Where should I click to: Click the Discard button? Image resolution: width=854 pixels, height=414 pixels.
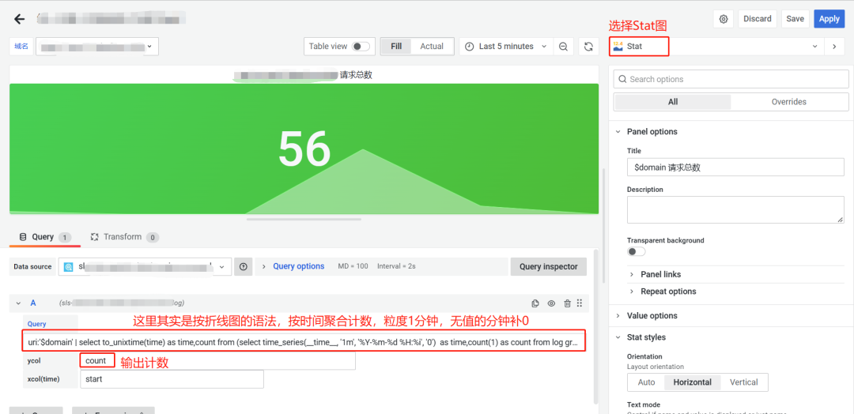pos(758,18)
